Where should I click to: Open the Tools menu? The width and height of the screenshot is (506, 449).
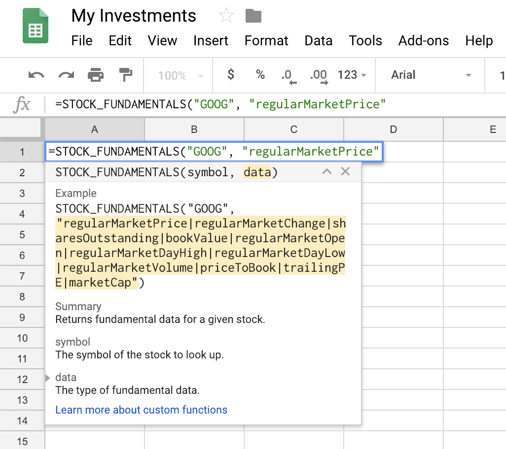[x=365, y=41]
